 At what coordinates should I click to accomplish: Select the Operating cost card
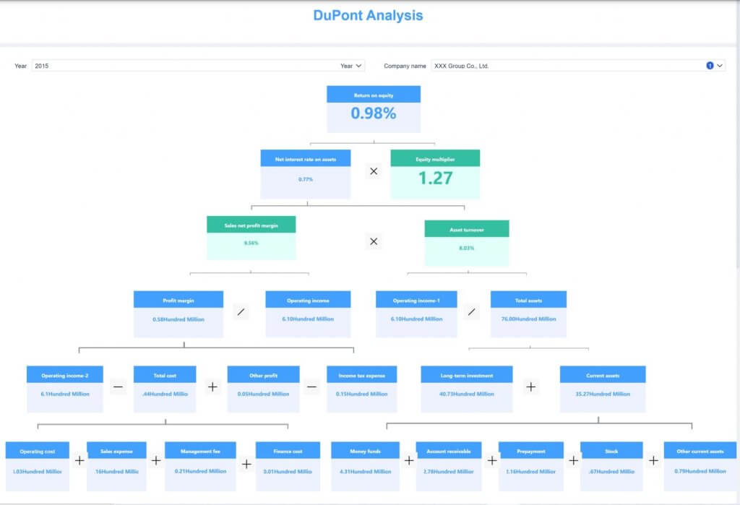[x=38, y=466]
